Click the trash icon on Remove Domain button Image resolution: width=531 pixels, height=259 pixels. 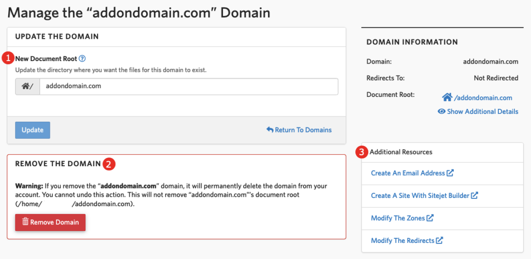pyautogui.click(x=25, y=222)
